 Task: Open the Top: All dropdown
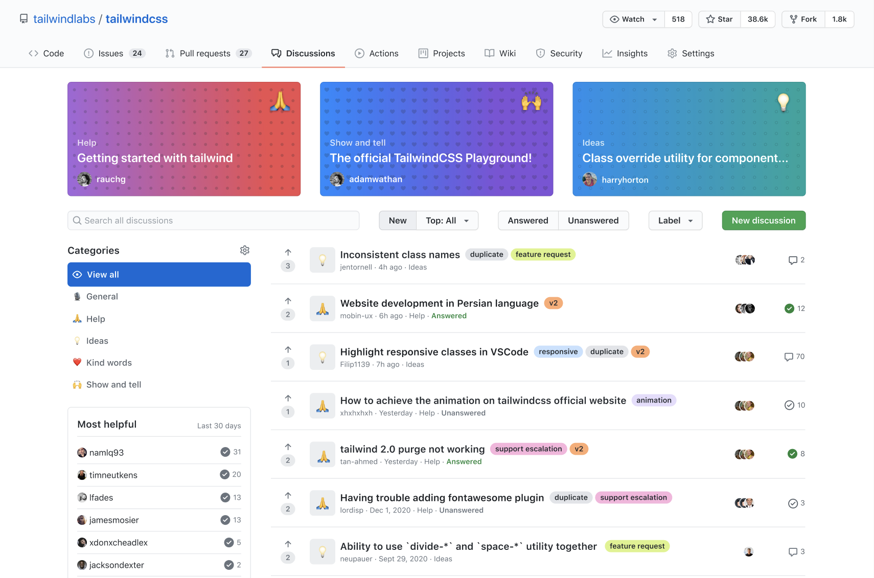tap(447, 220)
